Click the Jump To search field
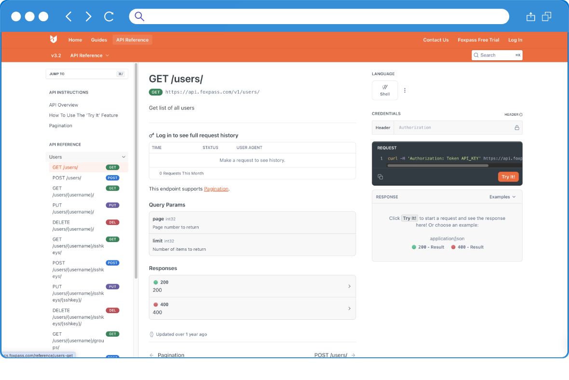This screenshot has height=380, width=569. tap(82, 74)
